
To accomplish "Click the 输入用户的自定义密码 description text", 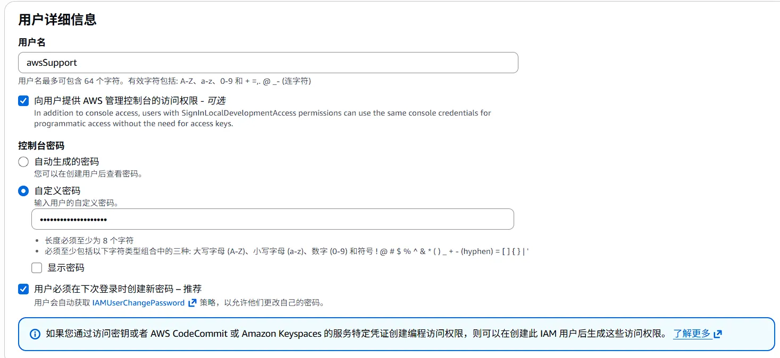I will click(77, 203).
